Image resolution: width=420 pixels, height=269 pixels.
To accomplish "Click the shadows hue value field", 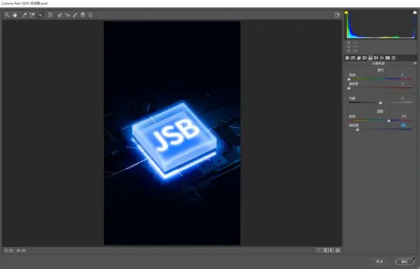I will (403, 116).
